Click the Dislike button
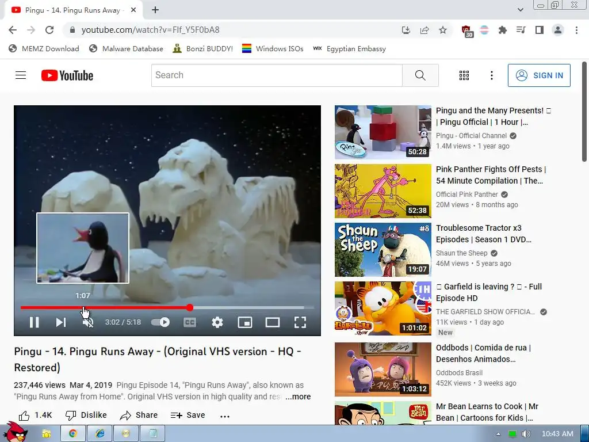 click(86, 415)
